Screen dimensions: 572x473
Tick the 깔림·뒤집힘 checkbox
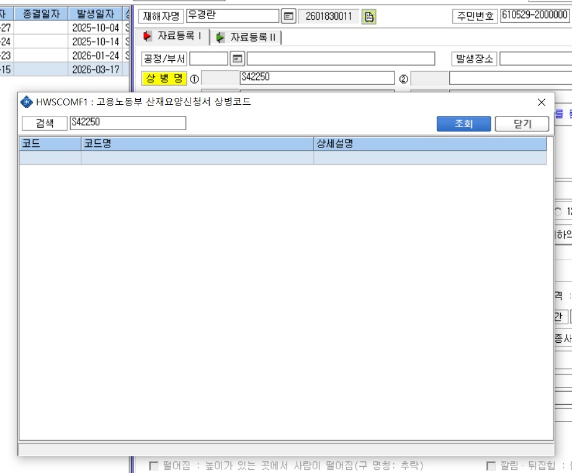pyautogui.click(x=491, y=466)
